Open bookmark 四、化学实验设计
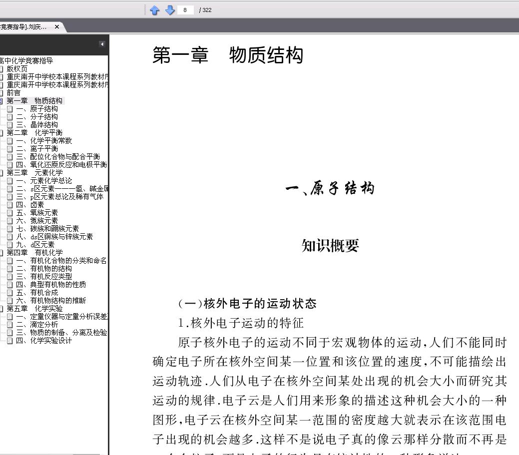This screenshot has height=455, width=519. [x=43, y=341]
